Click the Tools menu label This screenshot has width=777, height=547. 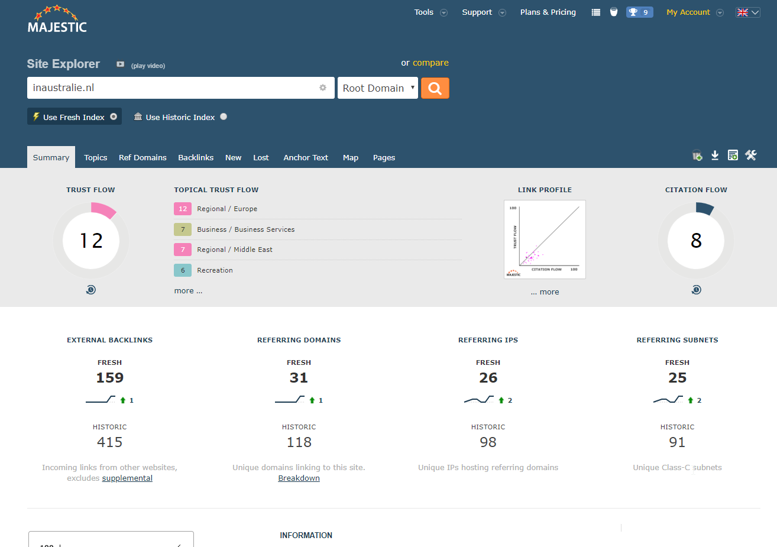[424, 12]
